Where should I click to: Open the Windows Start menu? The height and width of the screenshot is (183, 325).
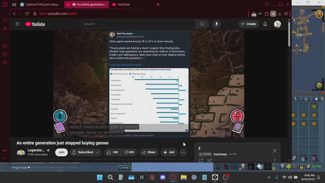tap(100, 177)
